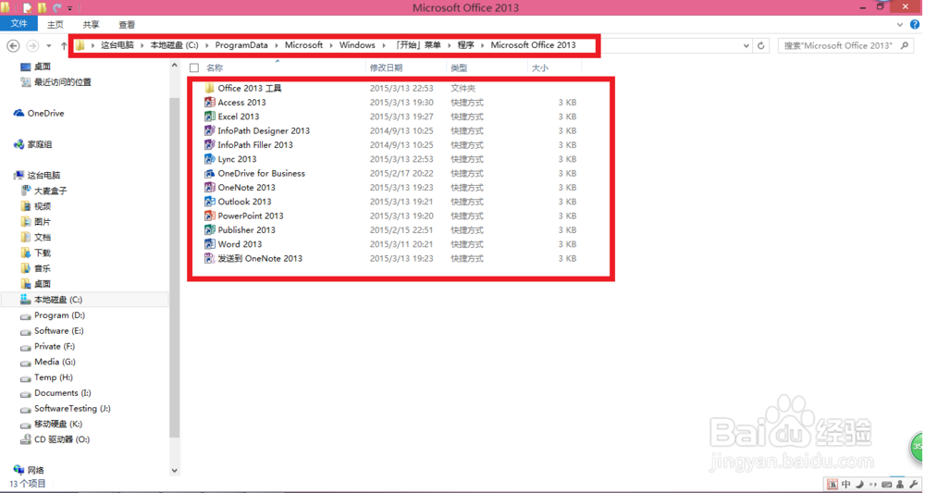Open the address bar history dropdown
This screenshot has height=493, width=925.
click(746, 45)
